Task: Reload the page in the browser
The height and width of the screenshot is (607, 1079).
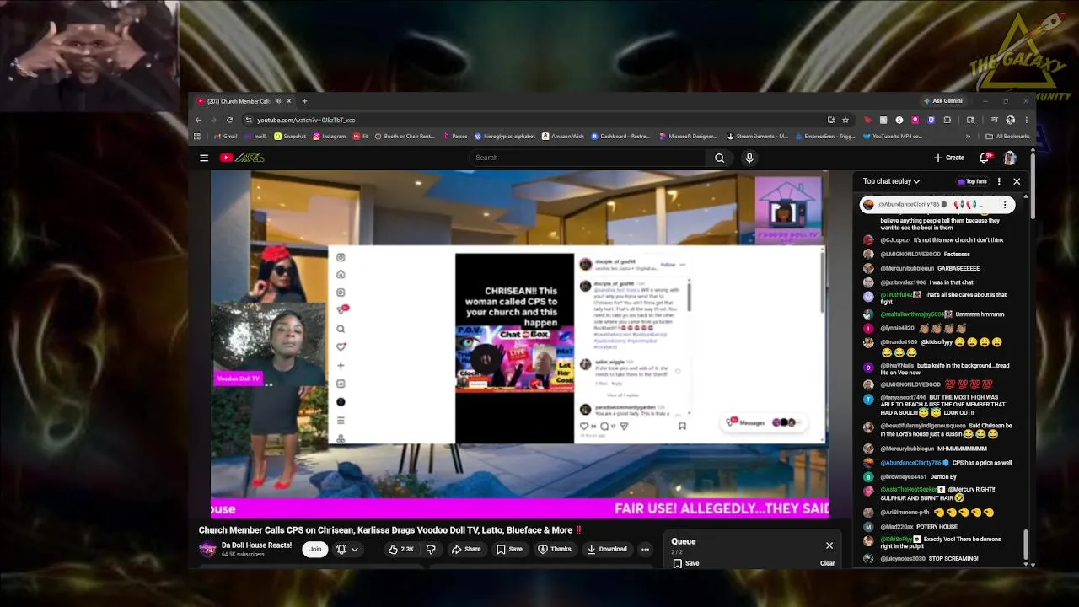Action: pyautogui.click(x=229, y=120)
